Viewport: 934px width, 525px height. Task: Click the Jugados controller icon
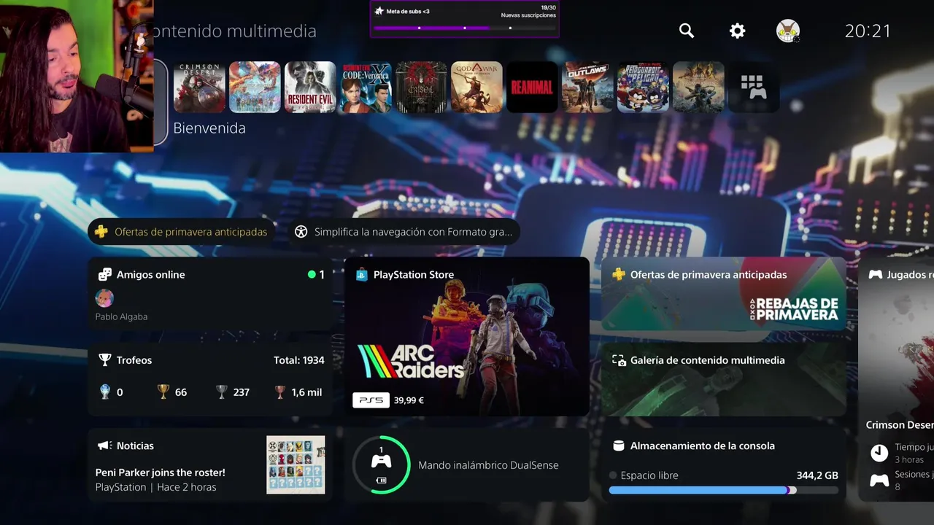(x=875, y=275)
